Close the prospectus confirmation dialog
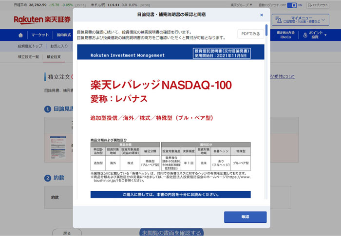This screenshot has width=341, height=236. (262, 15)
